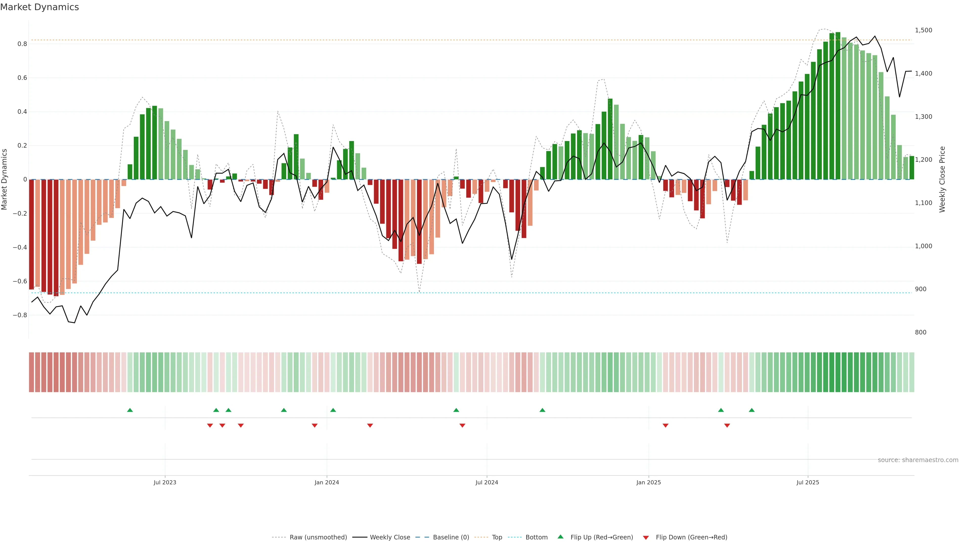The image size is (971, 546).
Task: Click the darkest green heatmap strip cell
Action: 837,372
